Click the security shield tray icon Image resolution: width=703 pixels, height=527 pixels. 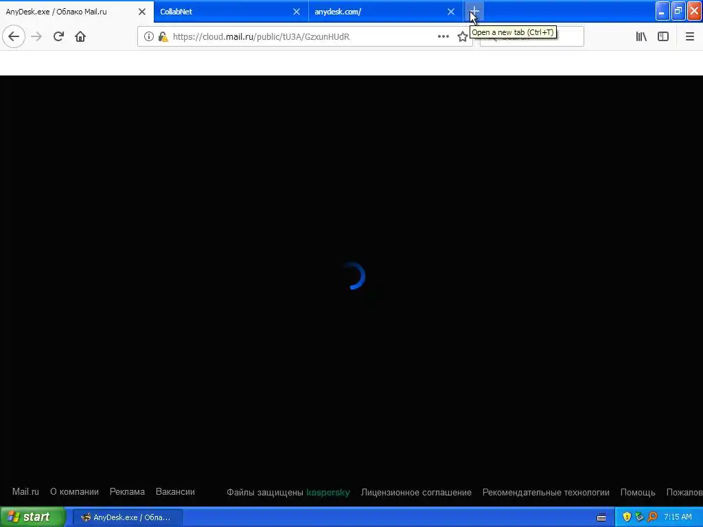click(x=627, y=517)
